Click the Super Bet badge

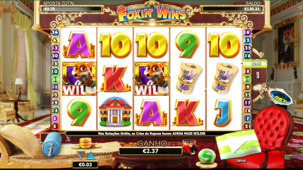pos(280,97)
